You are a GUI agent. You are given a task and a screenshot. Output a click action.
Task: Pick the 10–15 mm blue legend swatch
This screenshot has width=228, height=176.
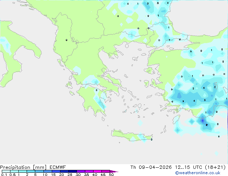coord(48,171)
